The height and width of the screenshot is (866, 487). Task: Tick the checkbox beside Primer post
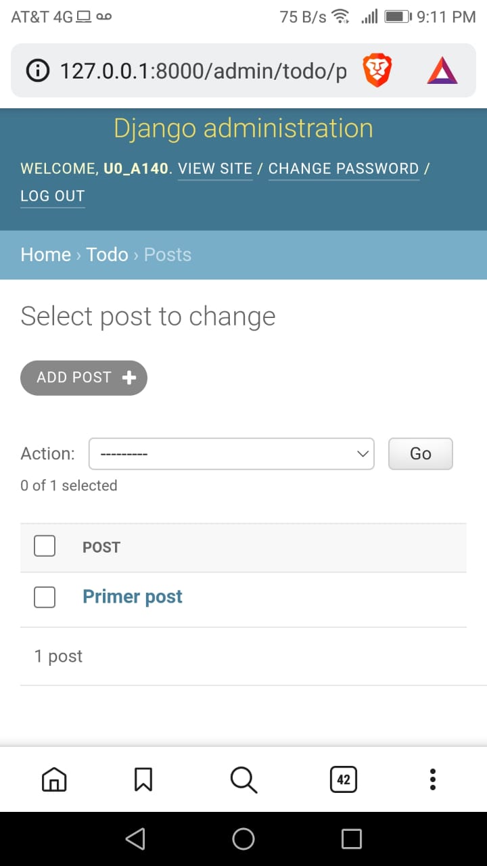(x=45, y=597)
